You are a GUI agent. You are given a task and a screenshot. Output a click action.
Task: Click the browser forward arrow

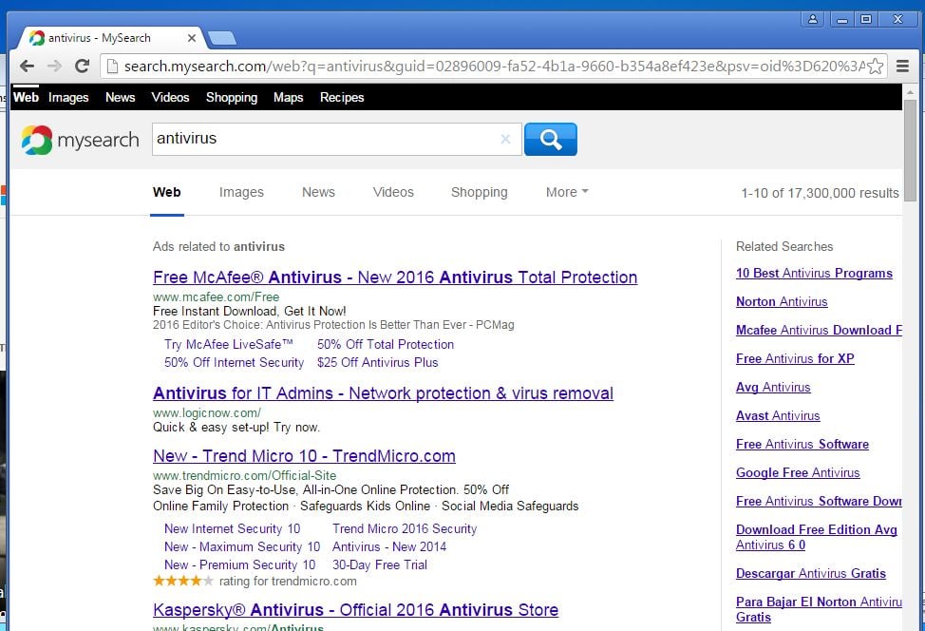pyautogui.click(x=54, y=67)
